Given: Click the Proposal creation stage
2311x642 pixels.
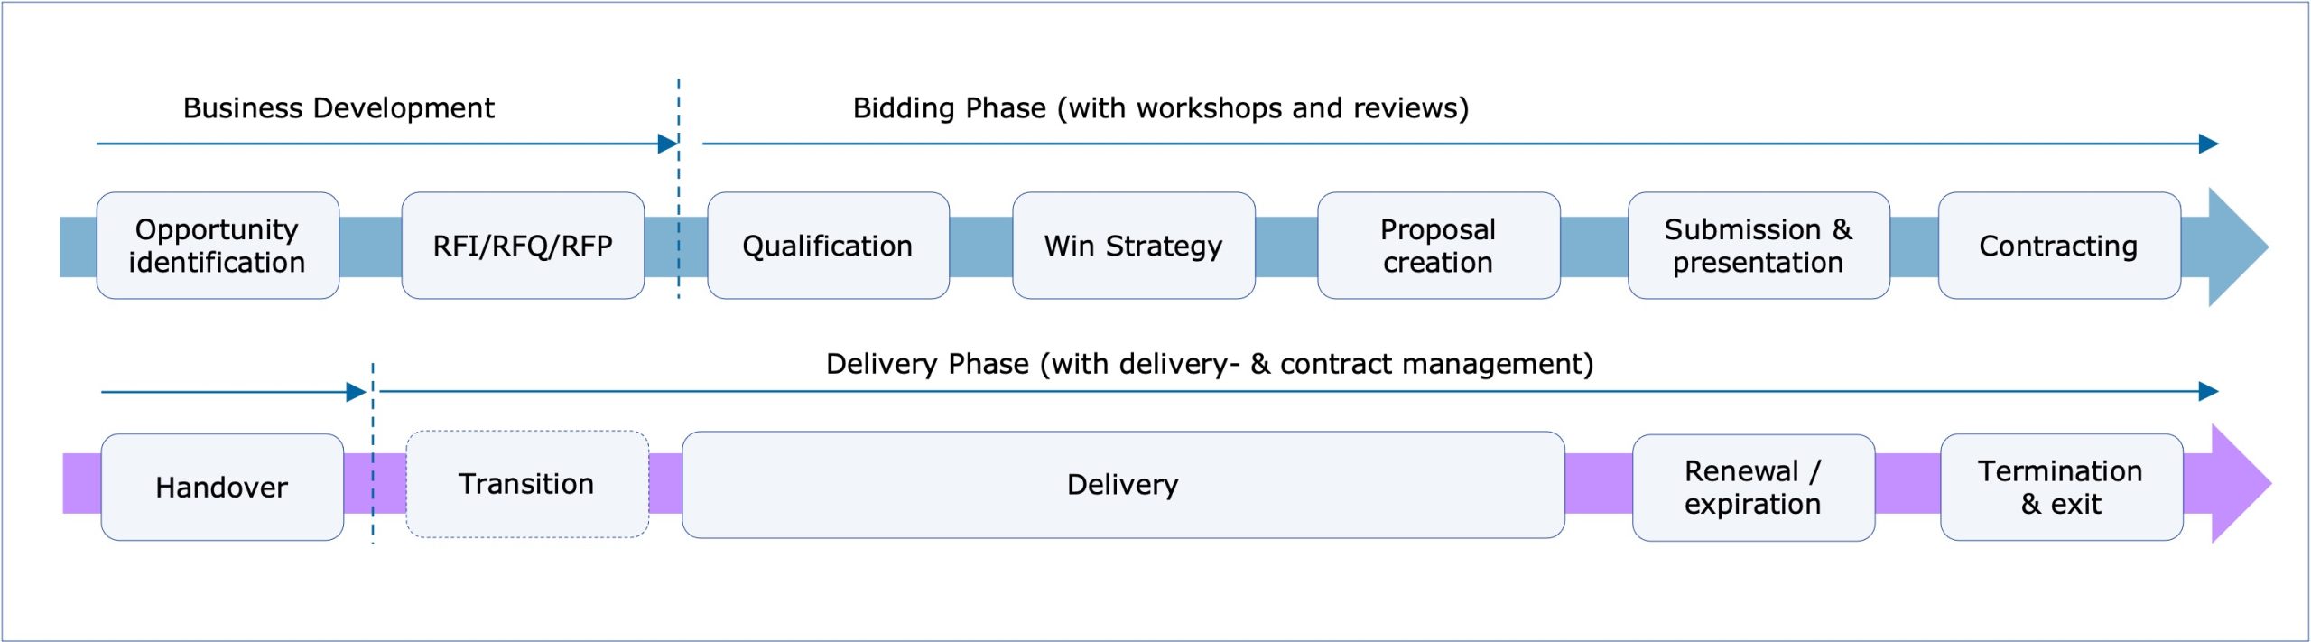Looking at the screenshot, I should tap(1439, 246).
